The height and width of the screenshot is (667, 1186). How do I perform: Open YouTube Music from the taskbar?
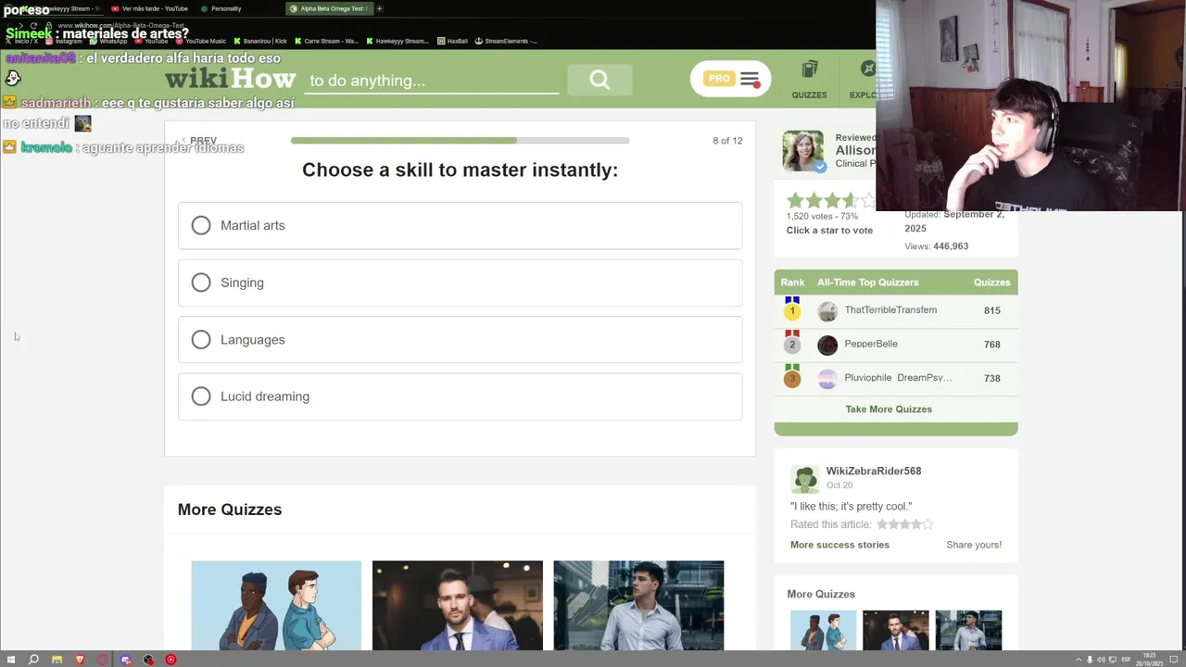point(170,660)
